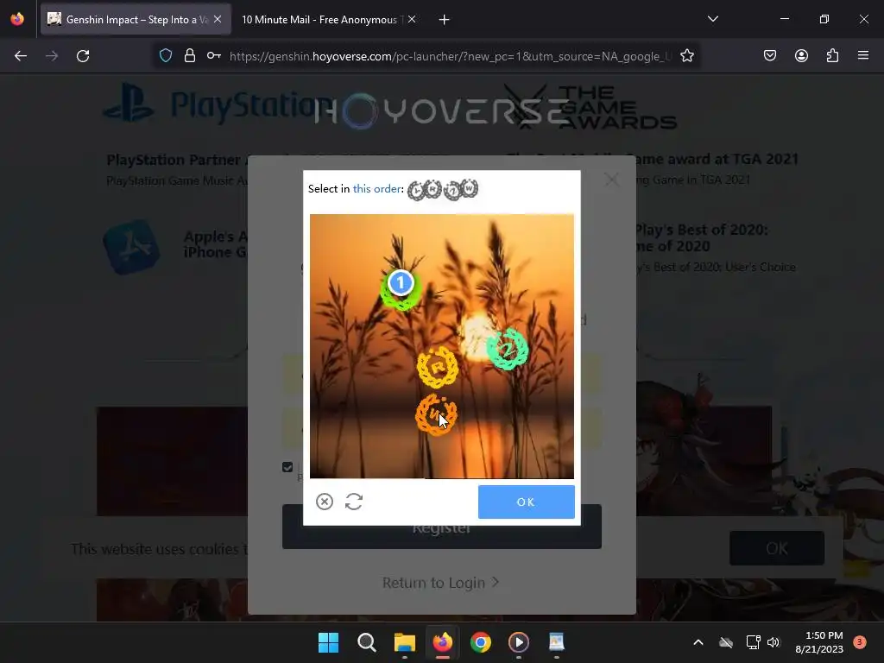Click the OK button in captcha dialog

526,502
